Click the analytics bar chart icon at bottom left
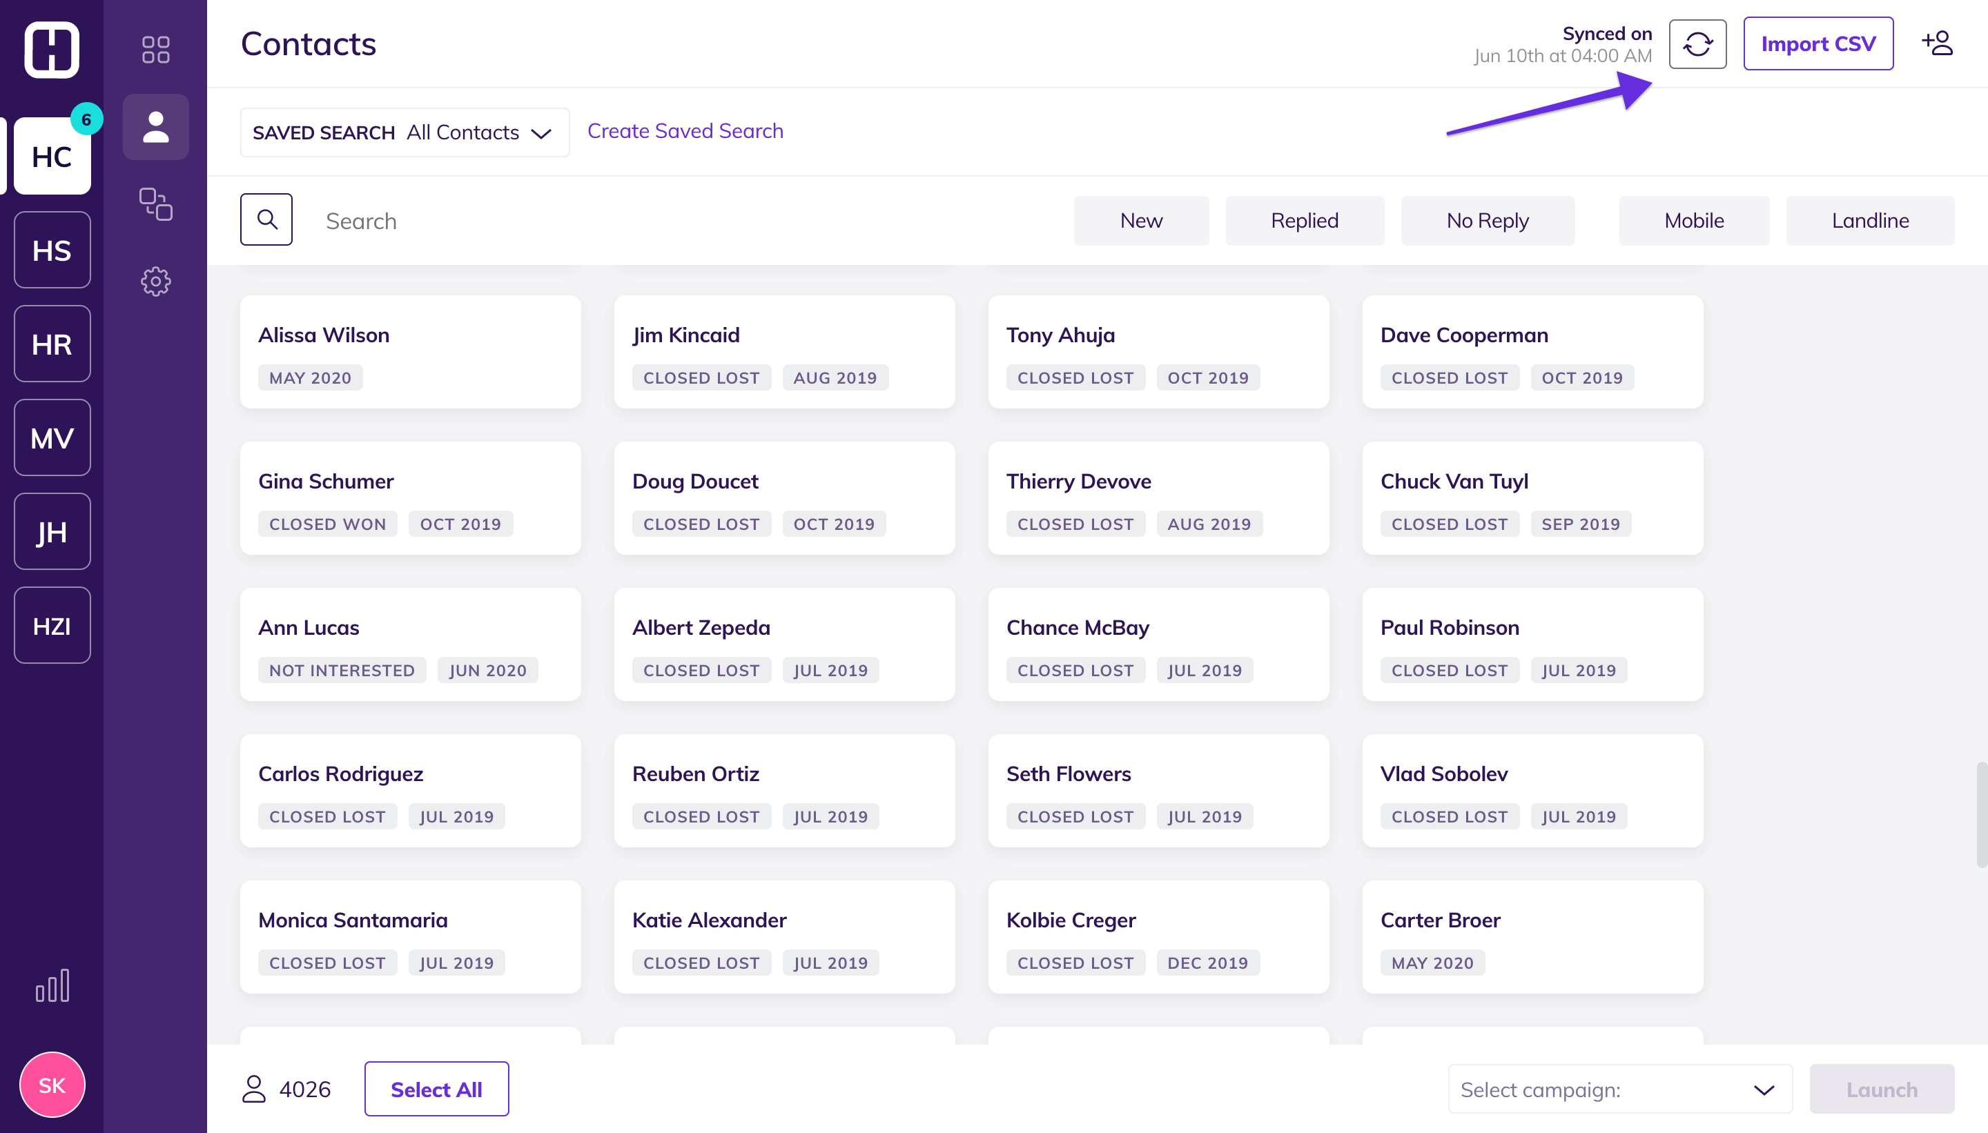The image size is (1988, 1133). pyautogui.click(x=52, y=985)
